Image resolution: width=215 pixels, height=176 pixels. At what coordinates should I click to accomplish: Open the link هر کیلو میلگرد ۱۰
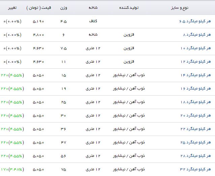pos(196,48)
